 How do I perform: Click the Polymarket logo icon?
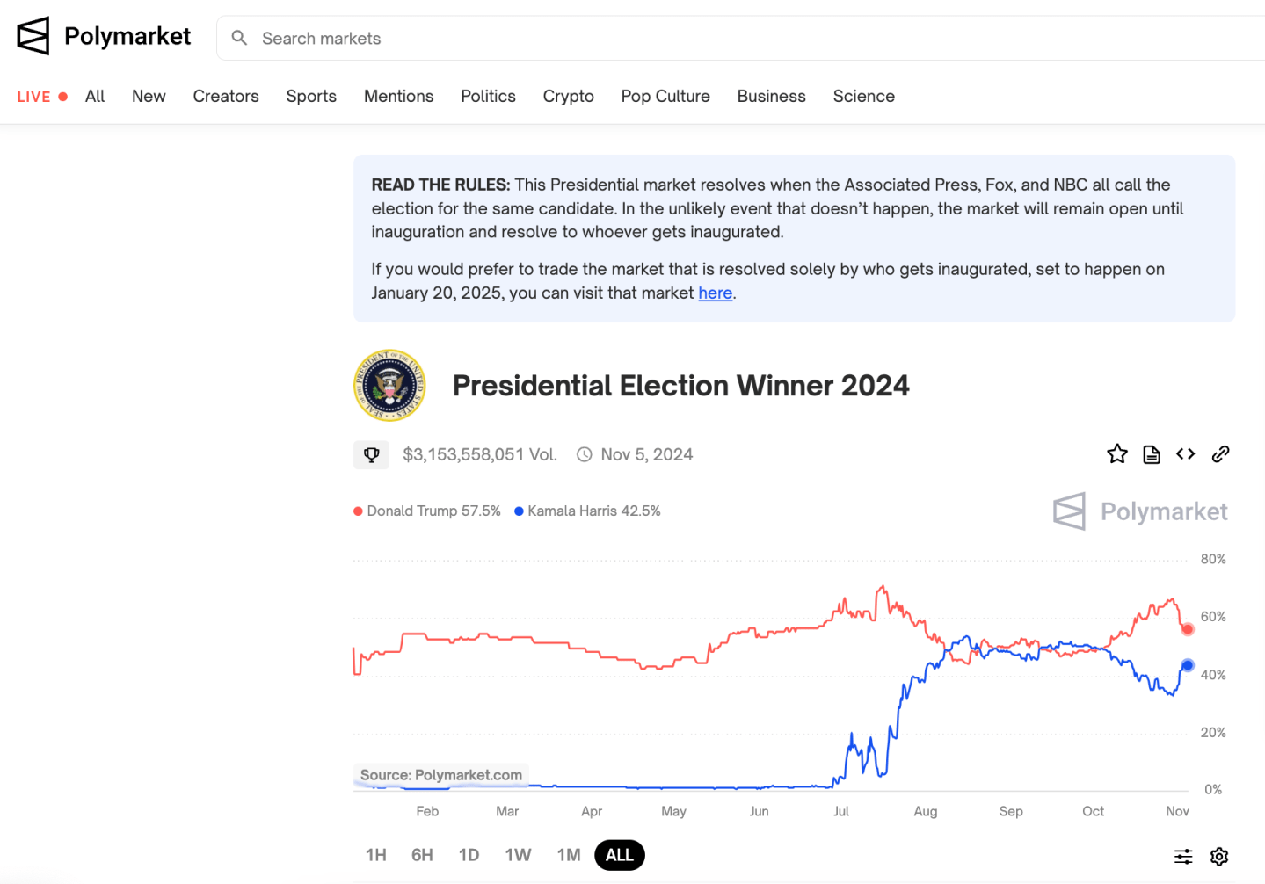coord(33,36)
